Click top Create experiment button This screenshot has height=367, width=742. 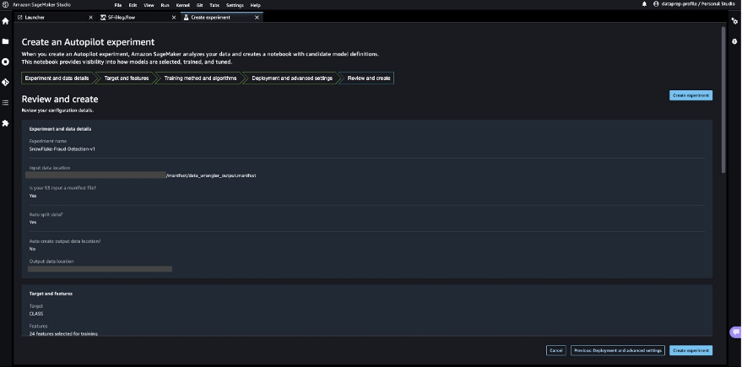tap(691, 95)
